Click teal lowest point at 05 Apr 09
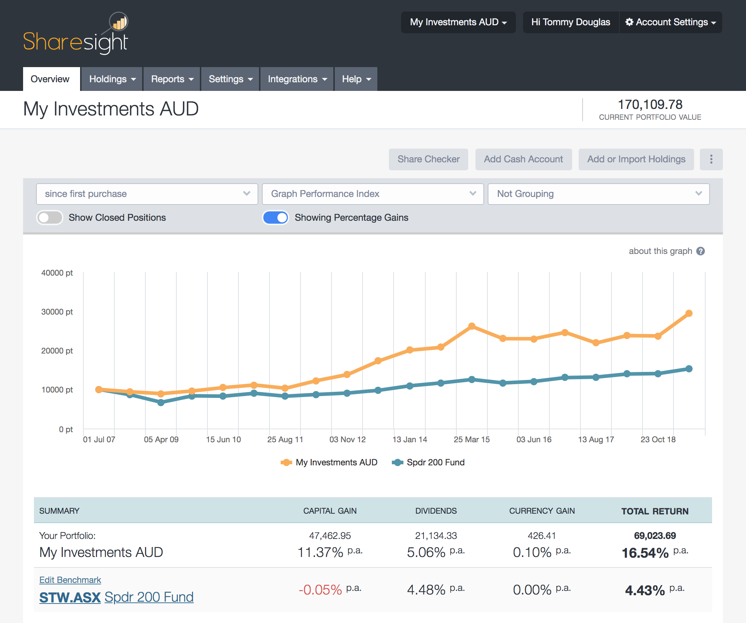This screenshot has height=623, width=746. 161,402
